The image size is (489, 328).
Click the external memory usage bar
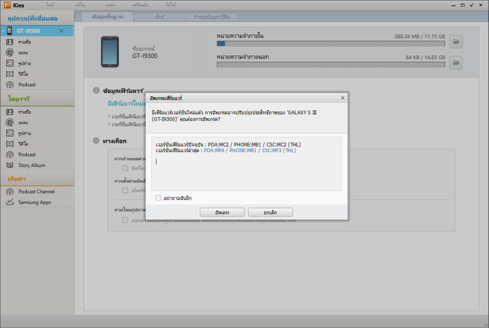click(x=331, y=64)
